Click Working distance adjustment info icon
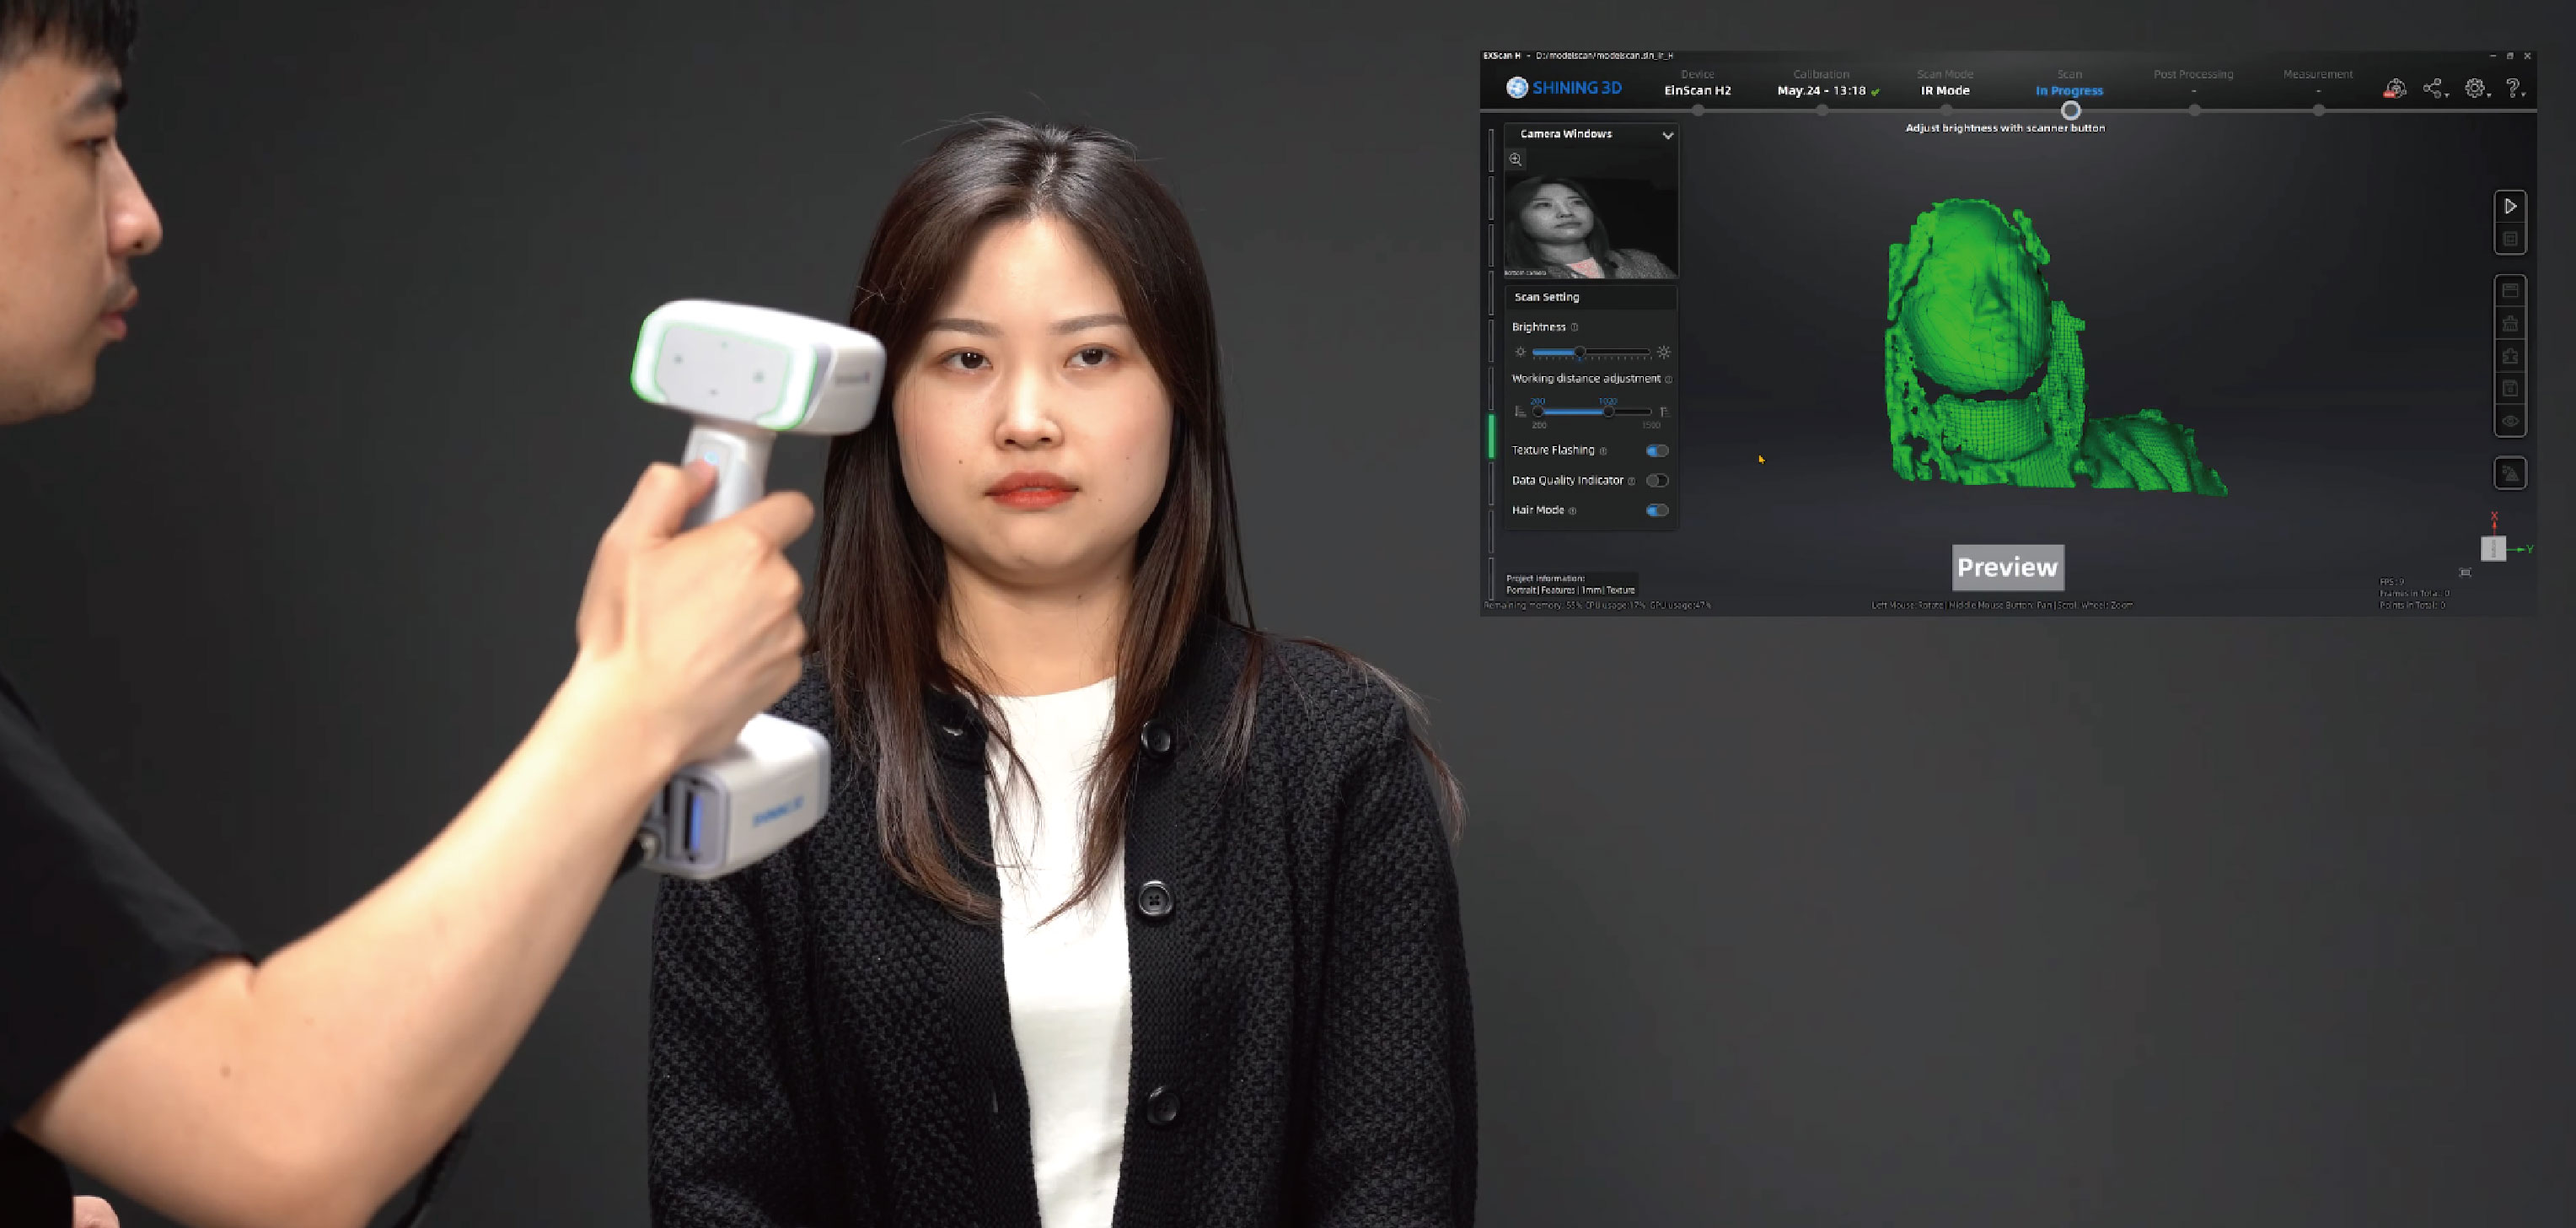2576x1228 pixels. pos(1668,380)
